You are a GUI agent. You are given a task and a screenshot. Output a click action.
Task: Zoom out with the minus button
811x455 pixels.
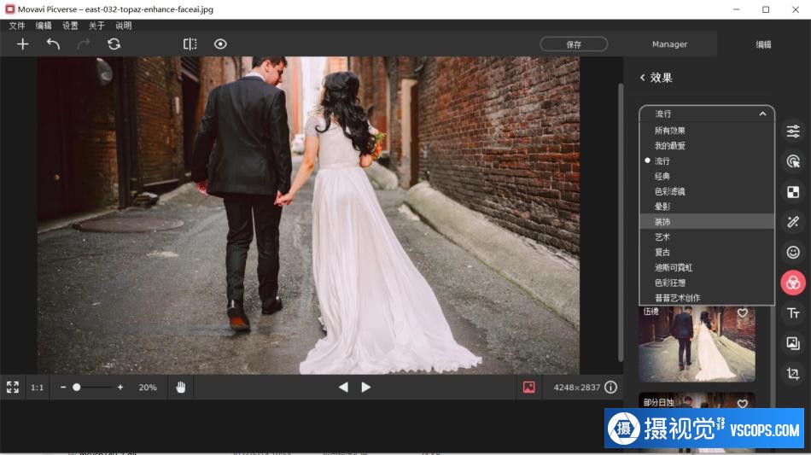pyautogui.click(x=63, y=388)
